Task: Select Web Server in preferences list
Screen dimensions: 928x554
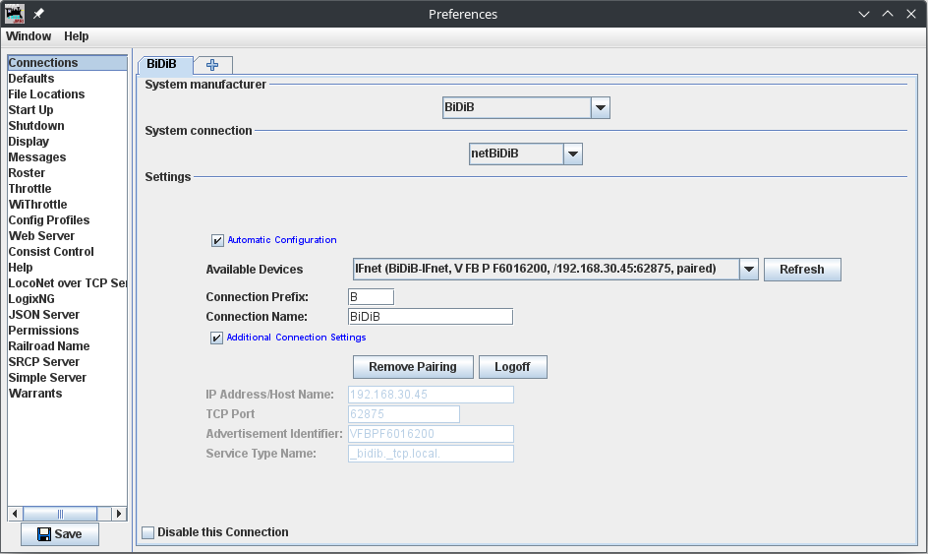Action: coord(41,236)
